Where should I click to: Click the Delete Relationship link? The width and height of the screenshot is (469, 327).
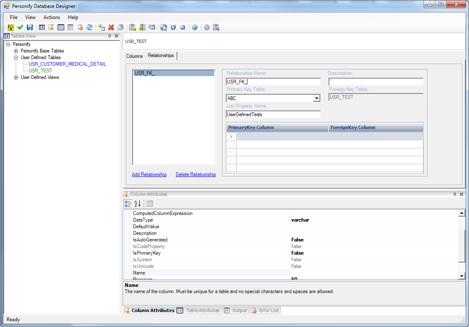pyautogui.click(x=196, y=174)
